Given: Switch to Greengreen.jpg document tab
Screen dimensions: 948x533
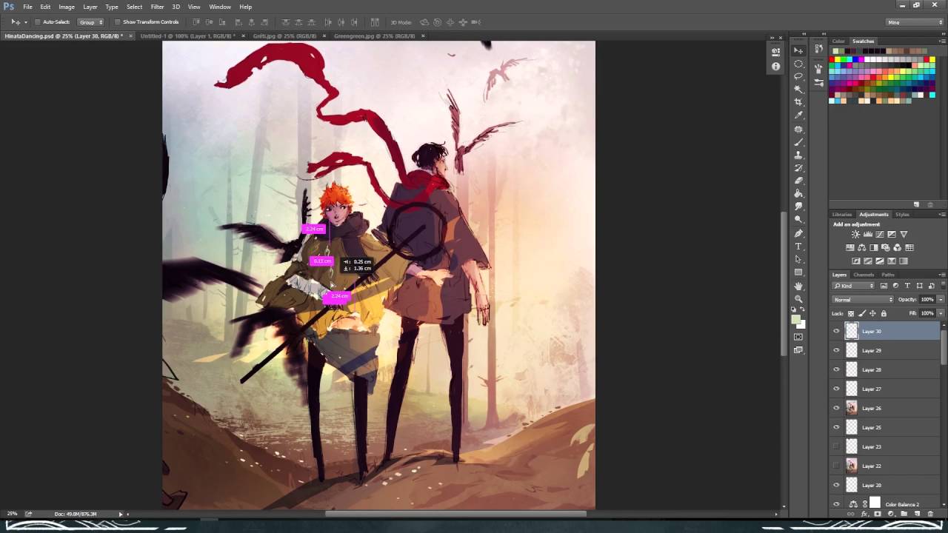Looking at the screenshot, I should [374, 36].
